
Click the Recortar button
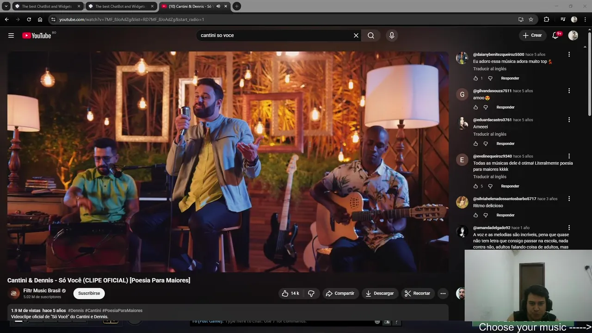[417, 293]
